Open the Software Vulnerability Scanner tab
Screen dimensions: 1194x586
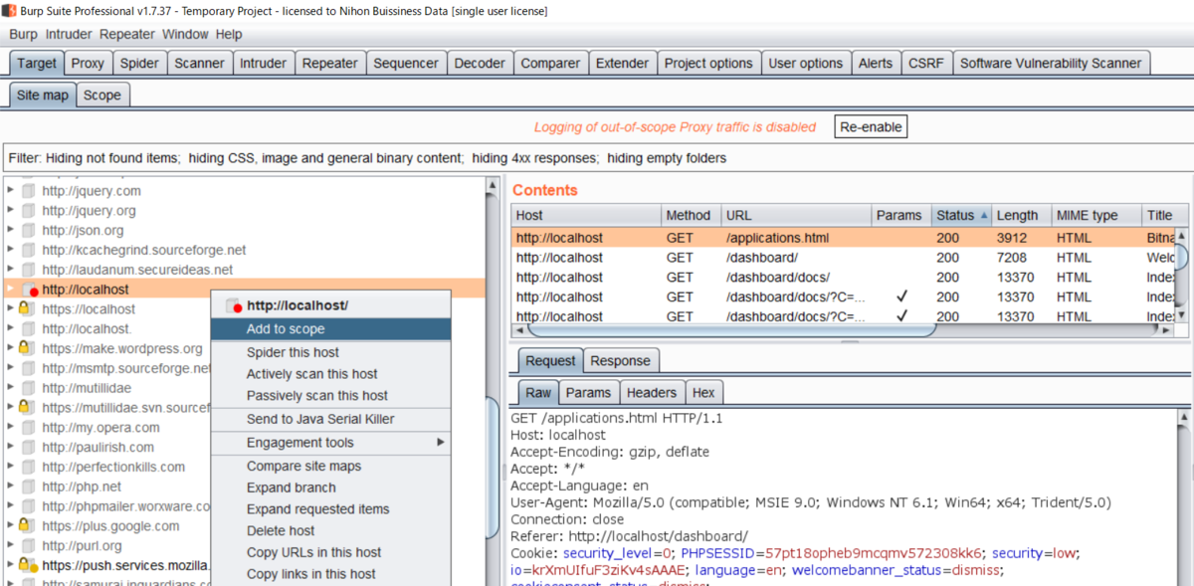coord(1050,63)
